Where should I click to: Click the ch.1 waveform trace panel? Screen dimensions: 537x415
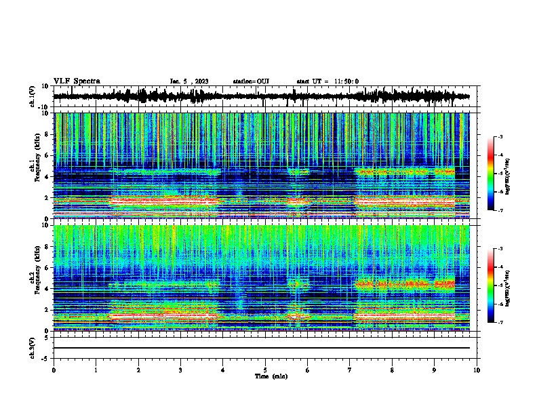coord(265,96)
